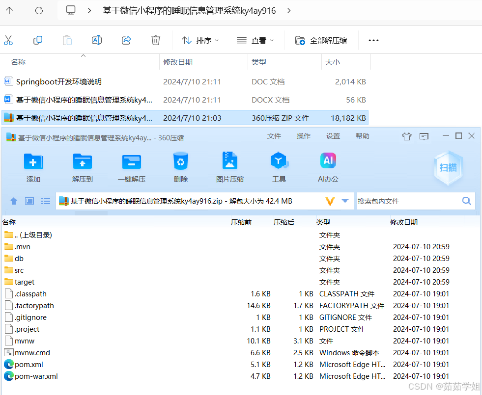Expand the chevron after the folder breadcrumb
This screenshot has height=395, width=482.
click(x=289, y=11)
